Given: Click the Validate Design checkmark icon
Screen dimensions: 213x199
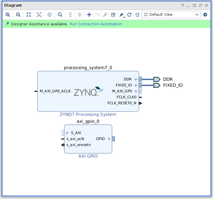Looking at the screenshot, I should coord(113,15).
